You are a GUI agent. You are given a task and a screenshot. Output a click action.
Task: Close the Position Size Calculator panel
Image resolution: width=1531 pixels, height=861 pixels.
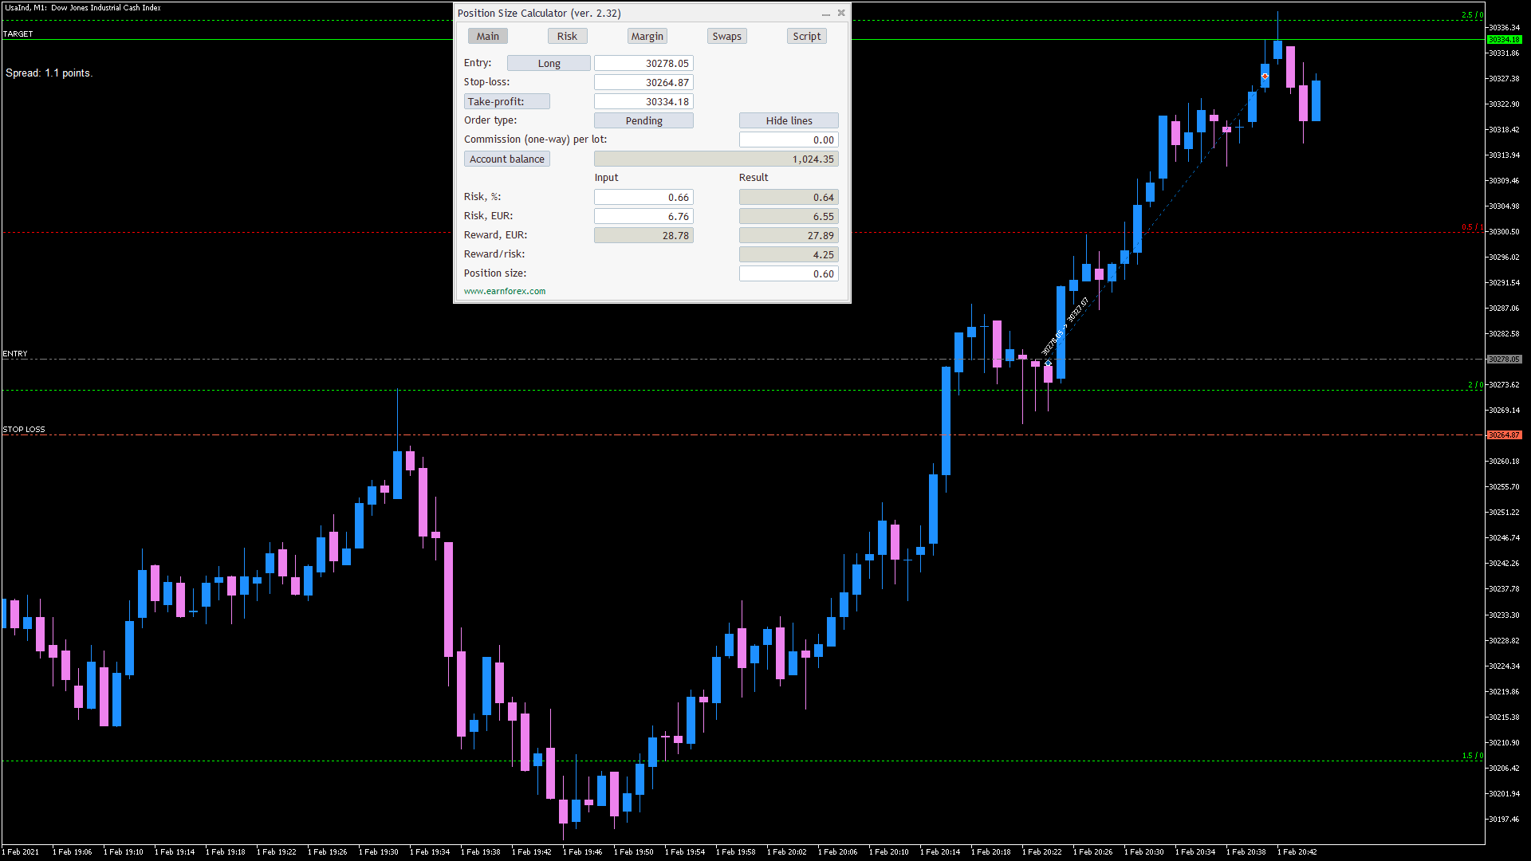tap(841, 13)
